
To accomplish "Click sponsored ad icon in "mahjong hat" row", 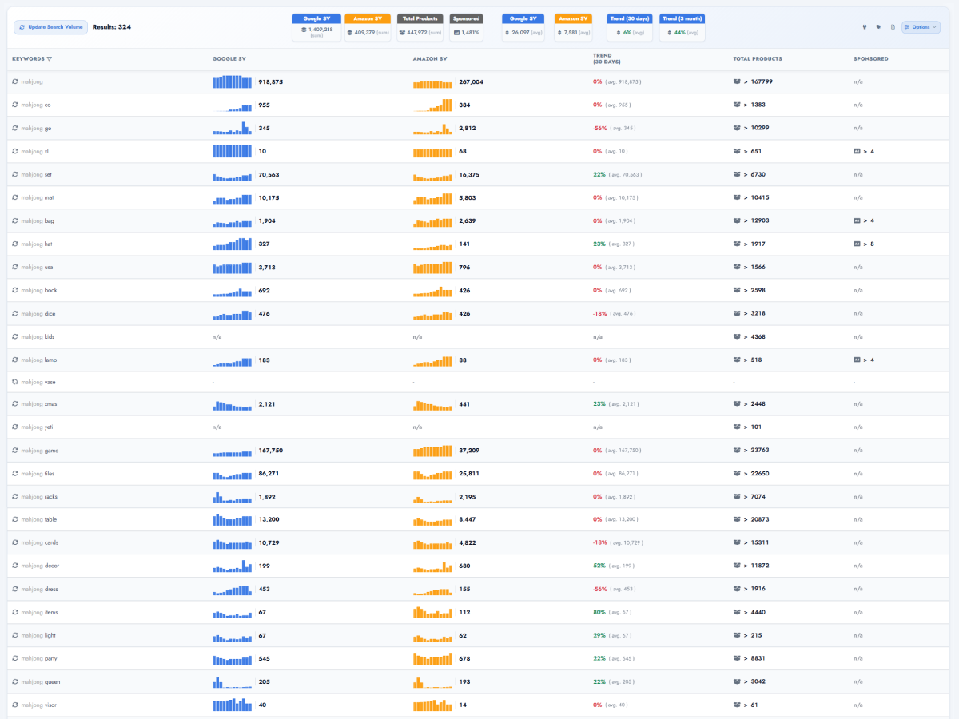I will (857, 244).
